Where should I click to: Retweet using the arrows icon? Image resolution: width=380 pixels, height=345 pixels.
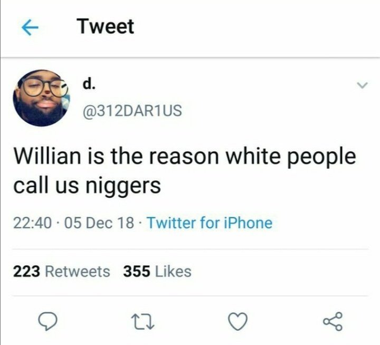pyautogui.click(x=142, y=322)
